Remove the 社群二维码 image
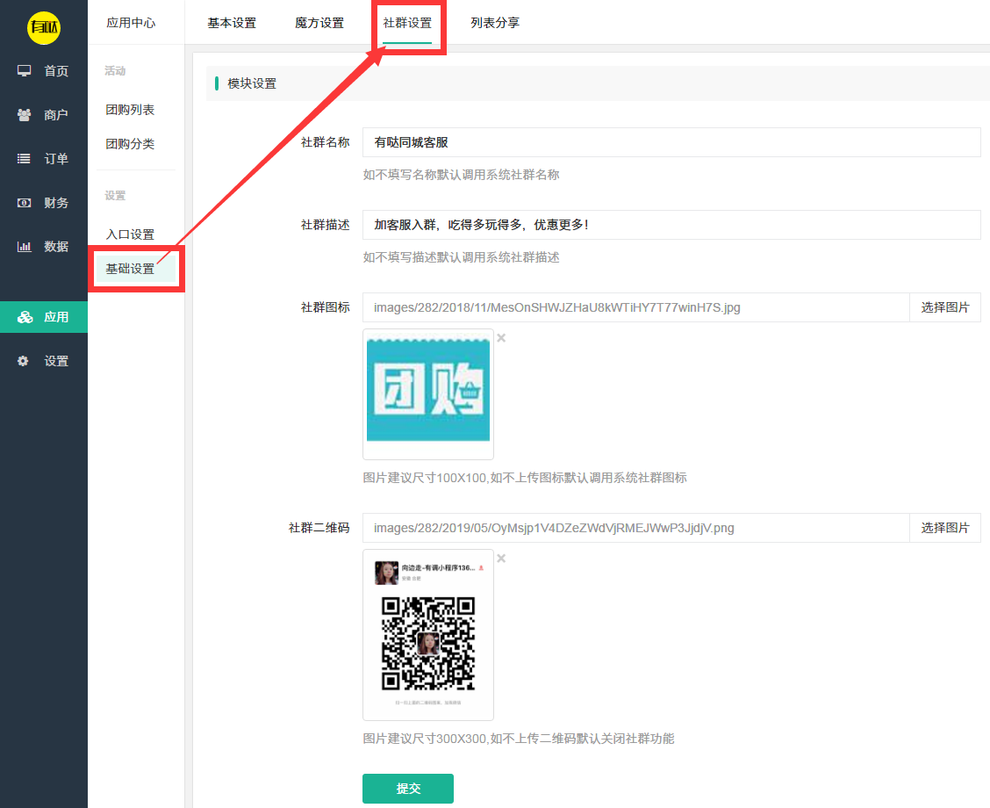The width and height of the screenshot is (990, 808). click(x=501, y=559)
